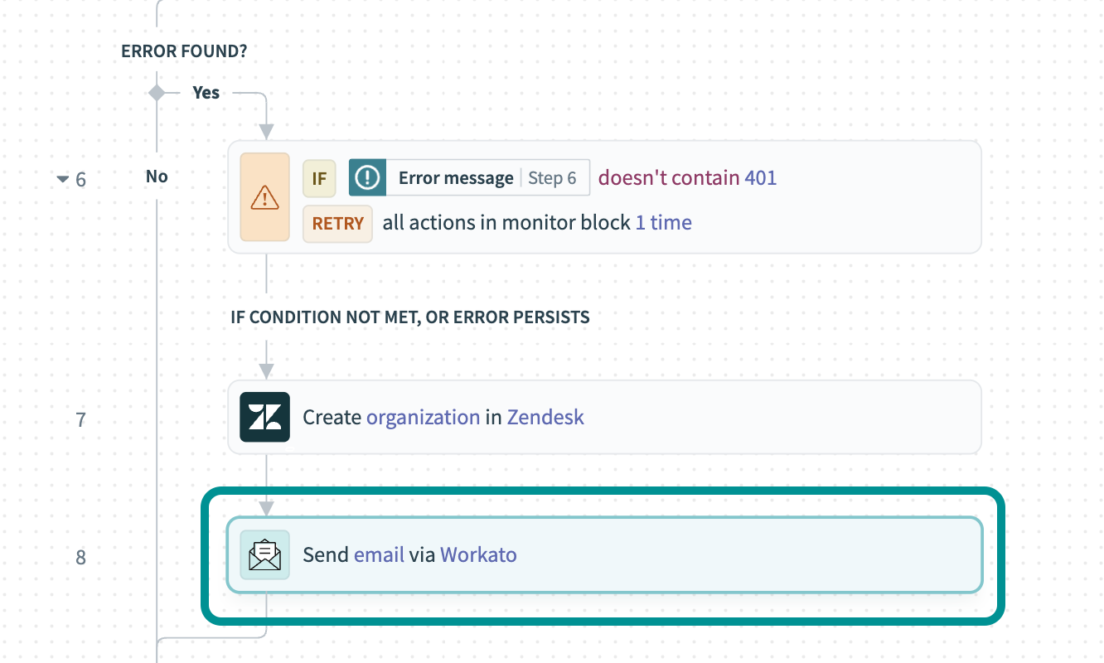Select the error message datapill icon in step 6

(x=367, y=177)
